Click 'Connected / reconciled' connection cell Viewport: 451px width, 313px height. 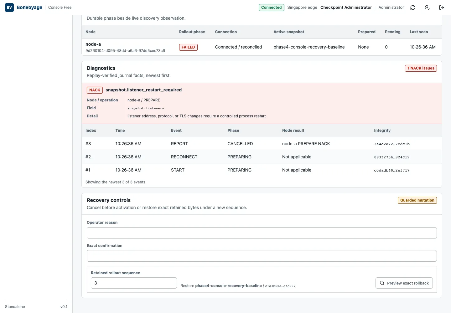pos(238,47)
